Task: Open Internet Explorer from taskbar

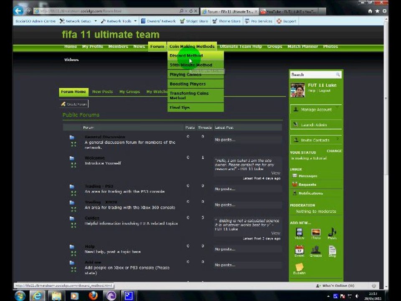Action: [x=38, y=296]
